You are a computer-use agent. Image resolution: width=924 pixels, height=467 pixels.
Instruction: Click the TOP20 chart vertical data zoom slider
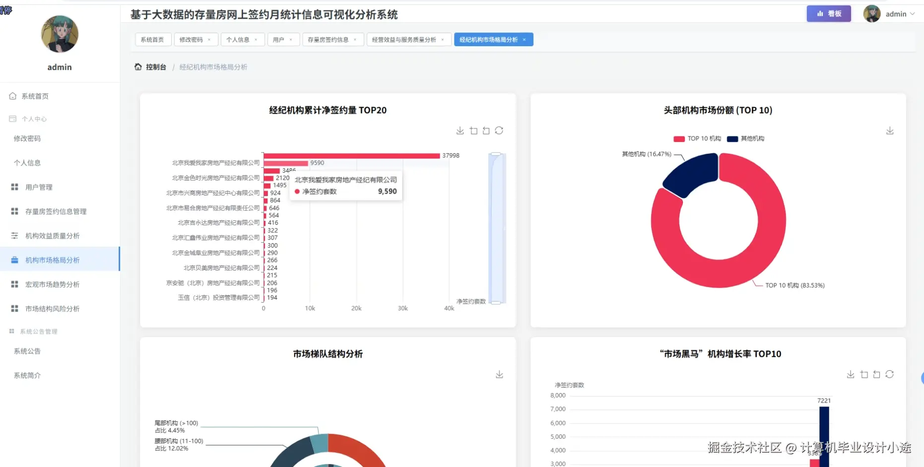[x=496, y=228]
